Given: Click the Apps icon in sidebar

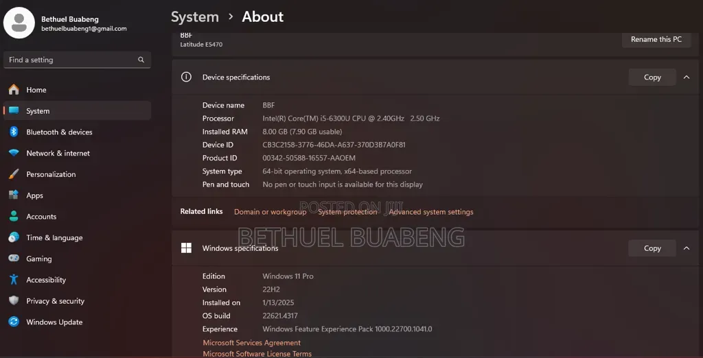Looking at the screenshot, I should tap(14, 195).
